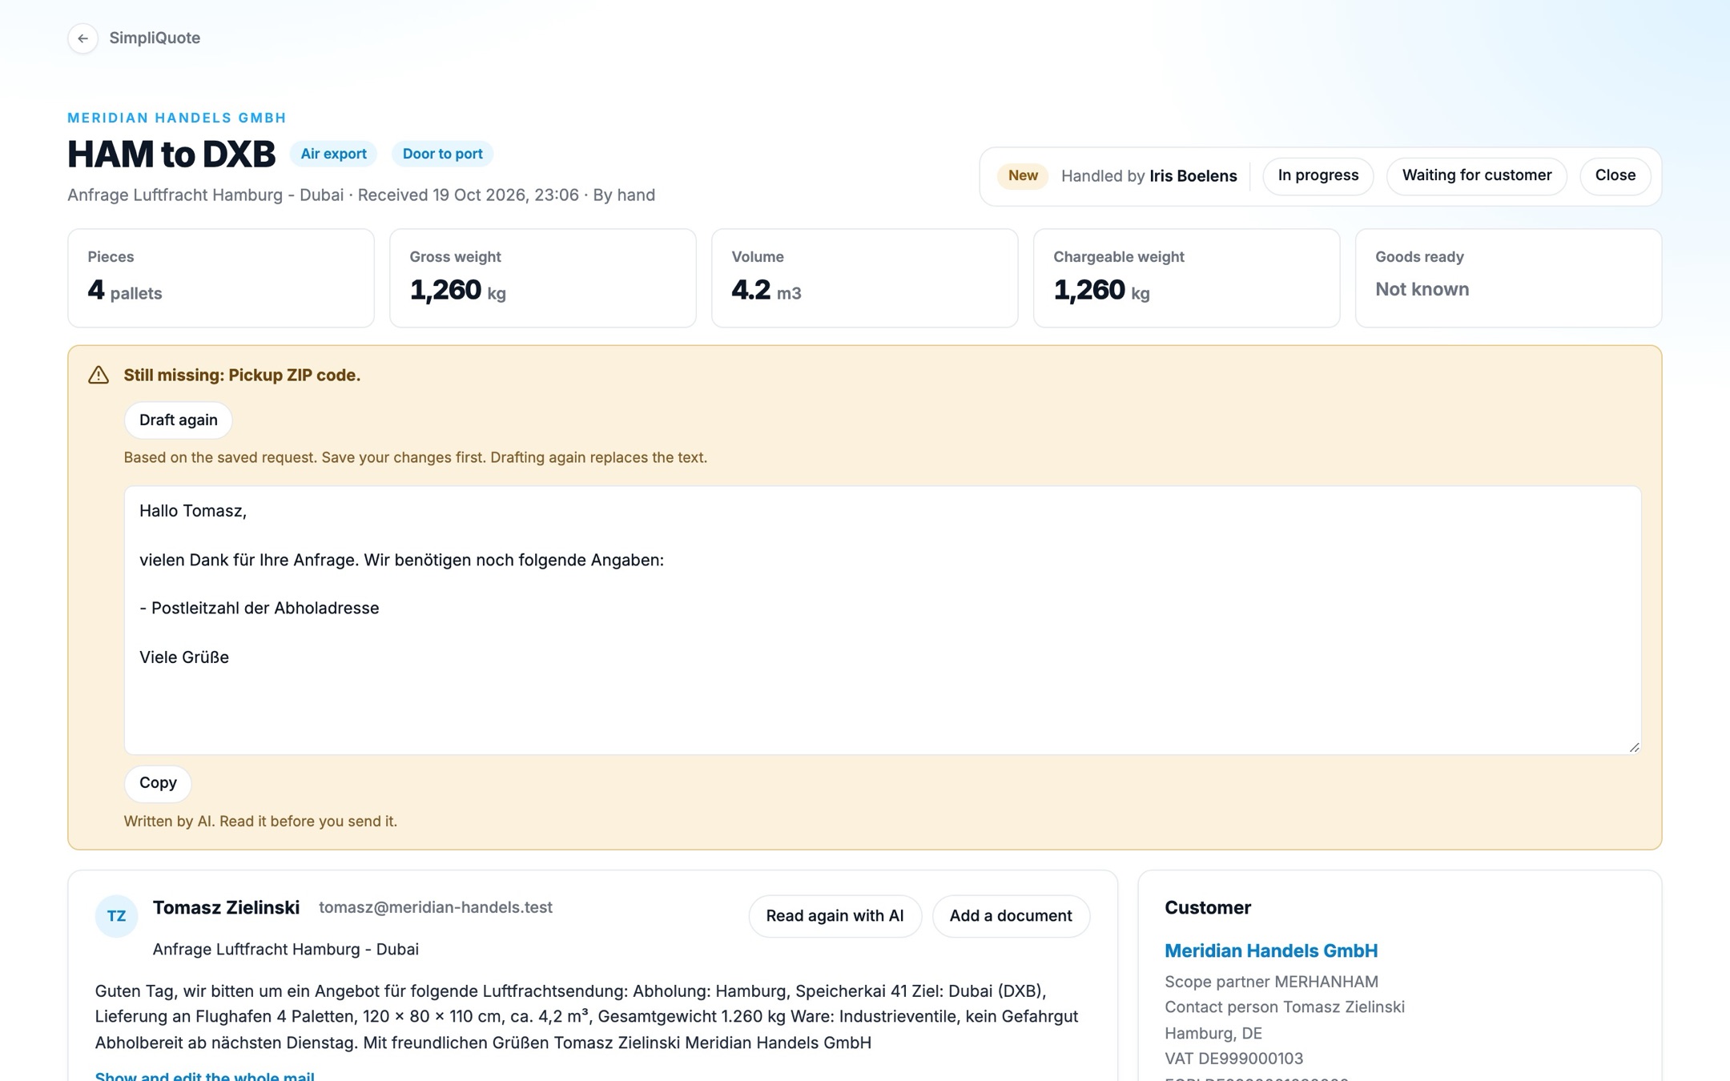Click the textarea resize grip corner
The width and height of the screenshot is (1730, 1081).
coord(1634,747)
